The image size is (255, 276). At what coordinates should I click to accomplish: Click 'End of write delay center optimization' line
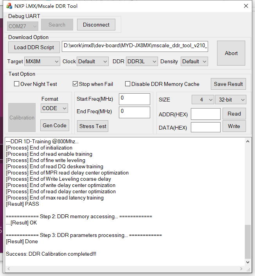(x=61, y=185)
